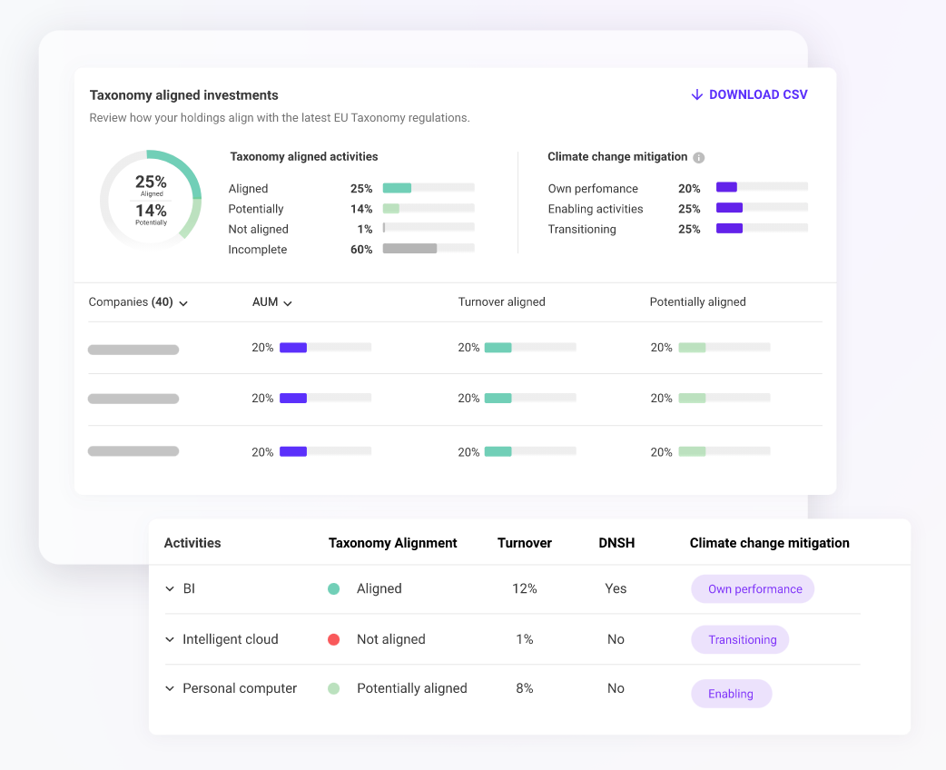This screenshot has width=946, height=770.
Task: Click the 12% turnover value for BI
Action: pos(524,589)
